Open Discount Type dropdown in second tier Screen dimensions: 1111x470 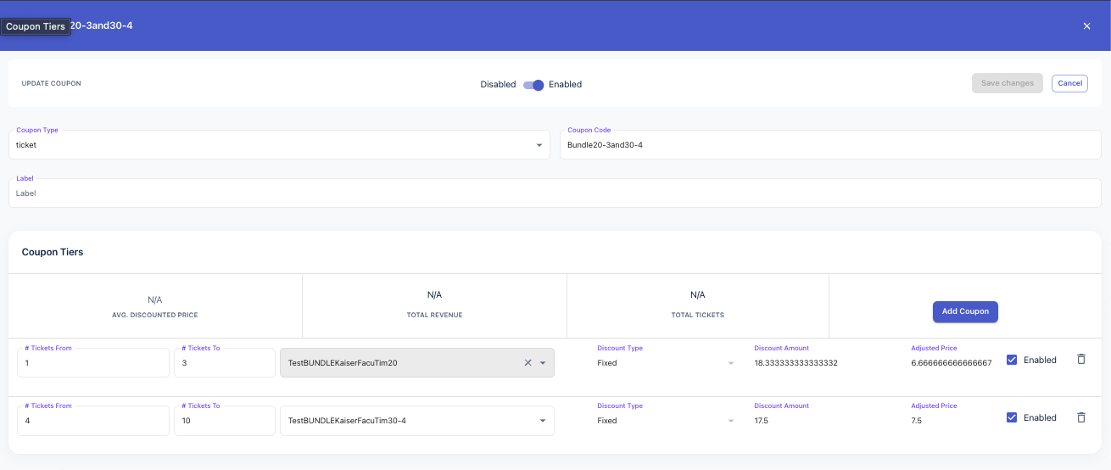[664, 421]
